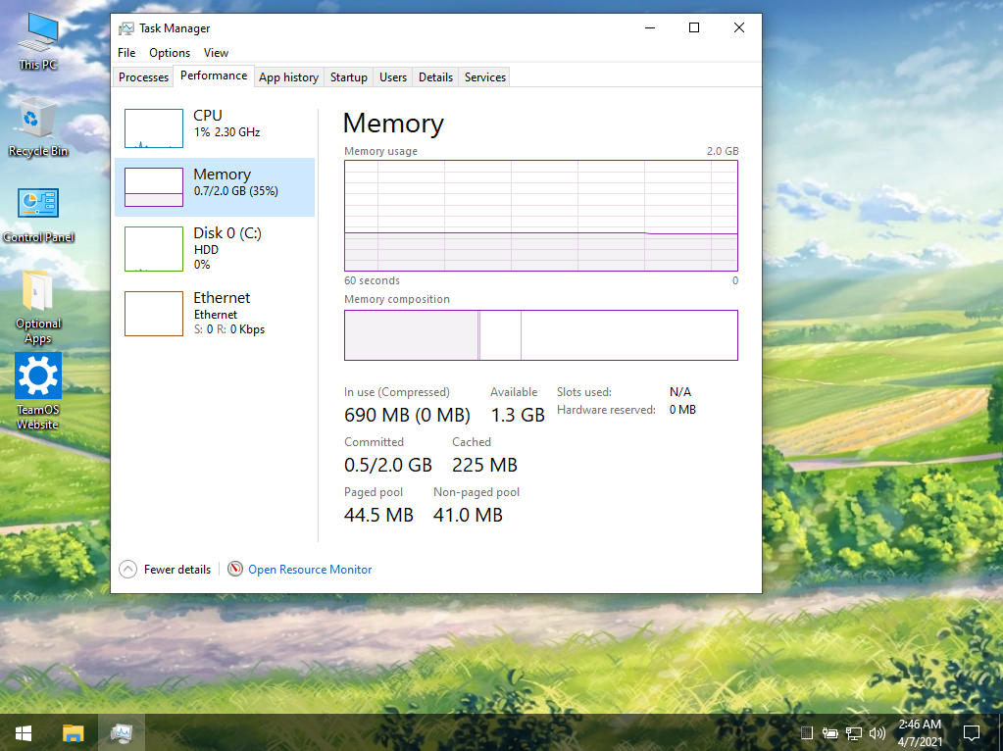
Task: Click the large 'Memory' heading
Action: click(393, 123)
